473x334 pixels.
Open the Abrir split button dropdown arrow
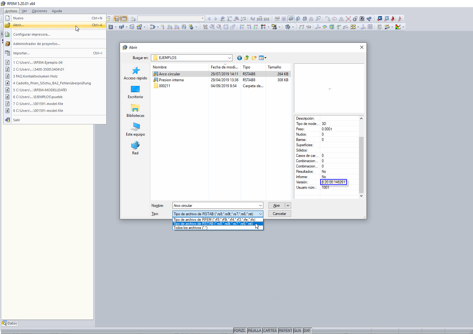[x=288, y=205]
